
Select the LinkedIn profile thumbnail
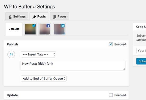[x=59, y=29]
